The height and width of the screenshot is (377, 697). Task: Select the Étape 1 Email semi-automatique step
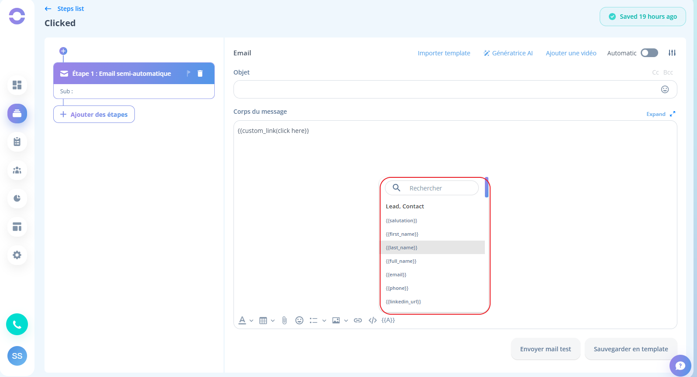[x=134, y=73]
